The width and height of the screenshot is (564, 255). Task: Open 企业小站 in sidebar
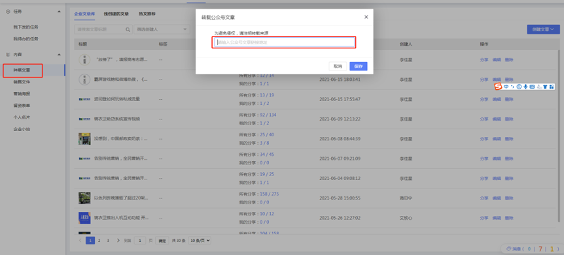(x=22, y=129)
